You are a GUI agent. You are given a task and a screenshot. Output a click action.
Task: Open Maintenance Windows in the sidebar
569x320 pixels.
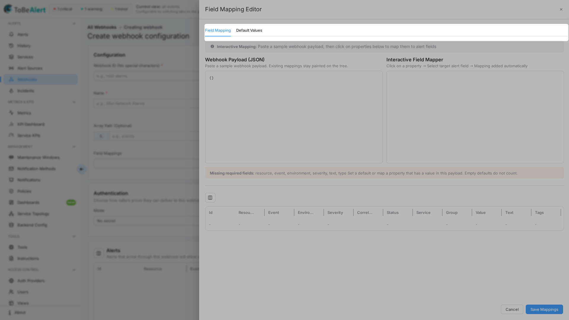41,157
